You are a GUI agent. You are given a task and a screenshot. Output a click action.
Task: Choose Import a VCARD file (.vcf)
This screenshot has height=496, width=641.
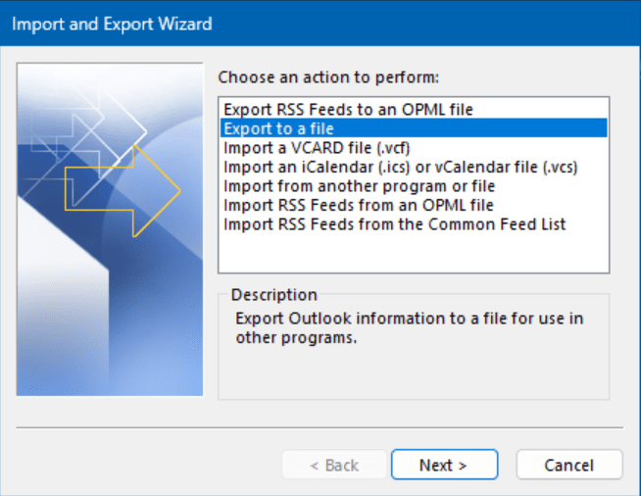point(317,148)
